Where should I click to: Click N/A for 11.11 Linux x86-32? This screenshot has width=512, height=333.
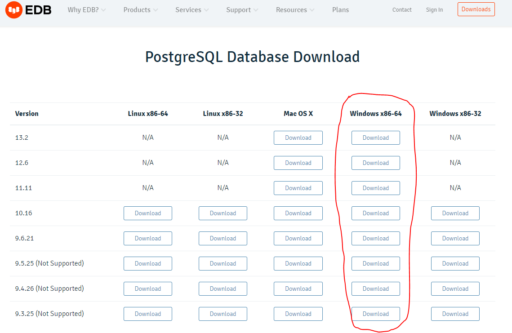coord(223,188)
